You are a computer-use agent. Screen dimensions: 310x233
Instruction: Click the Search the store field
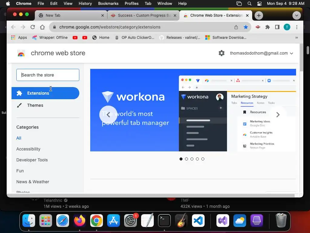(x=48, y=75)
